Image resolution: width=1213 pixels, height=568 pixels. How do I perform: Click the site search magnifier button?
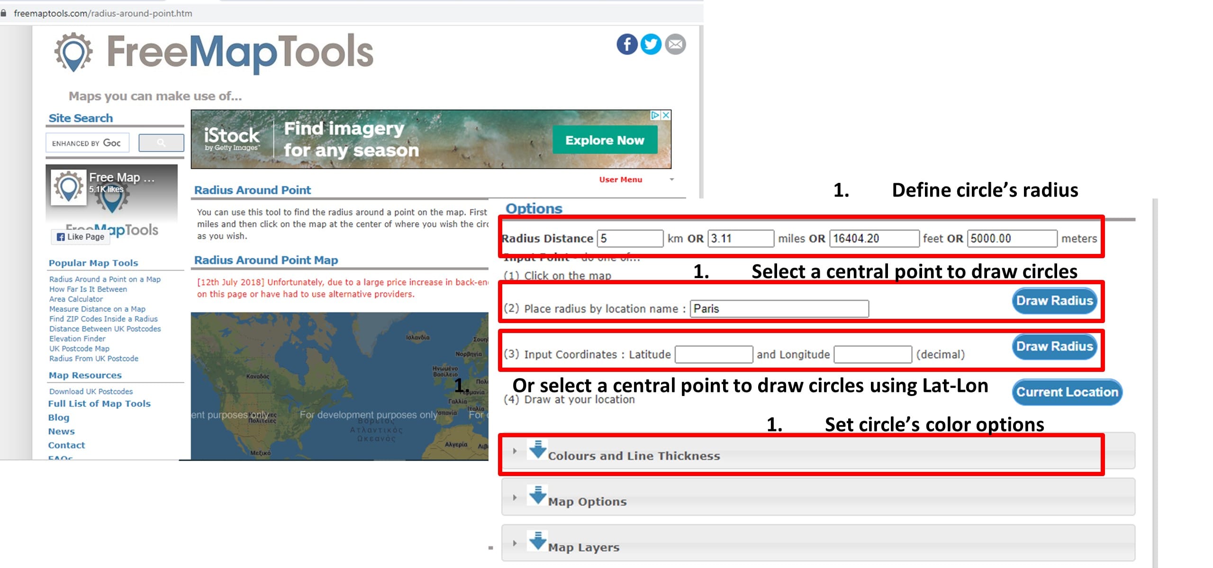(161, 143)
